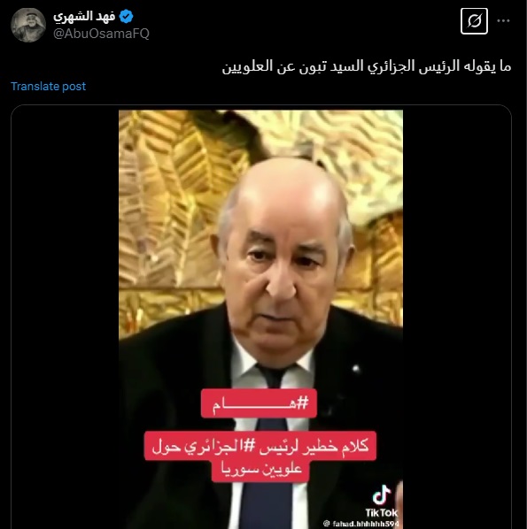Click the display name فهد الشهري
This screenshot has width=527, height=529.
pos(84,17)
